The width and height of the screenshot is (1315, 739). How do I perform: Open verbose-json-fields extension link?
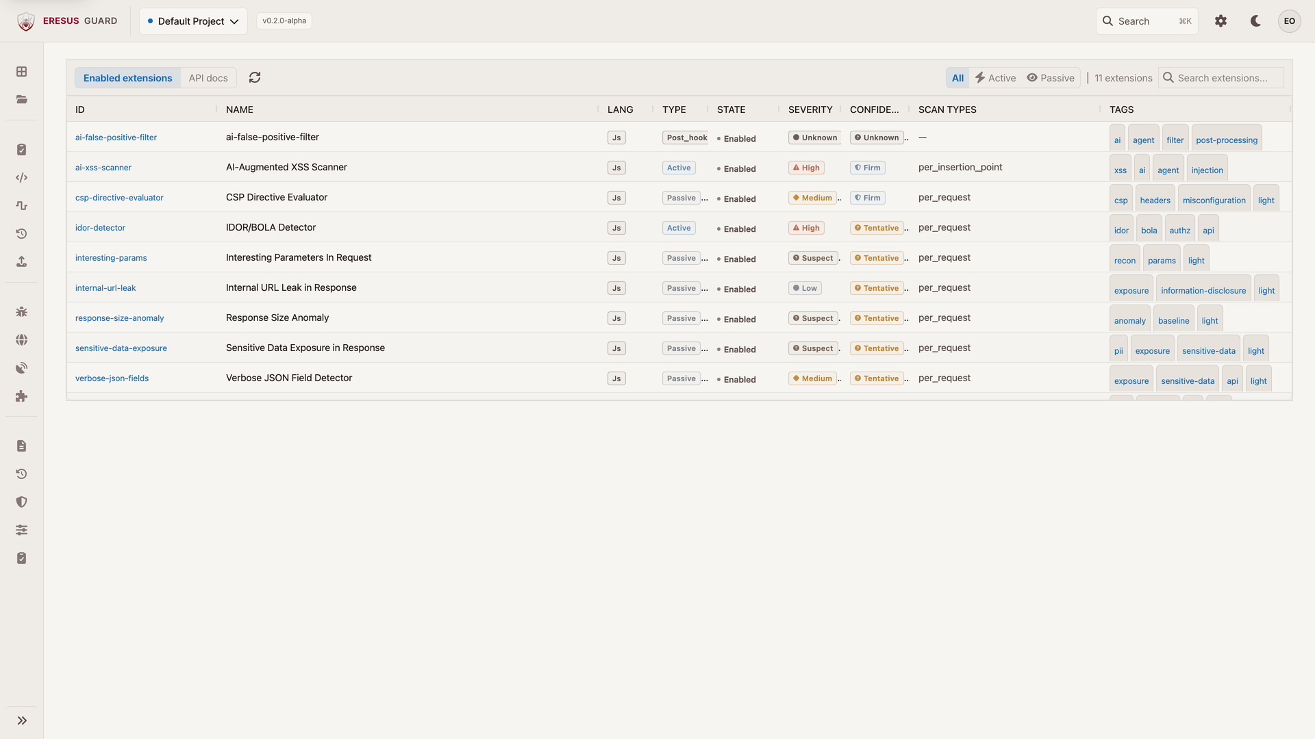tap(112, 378)
